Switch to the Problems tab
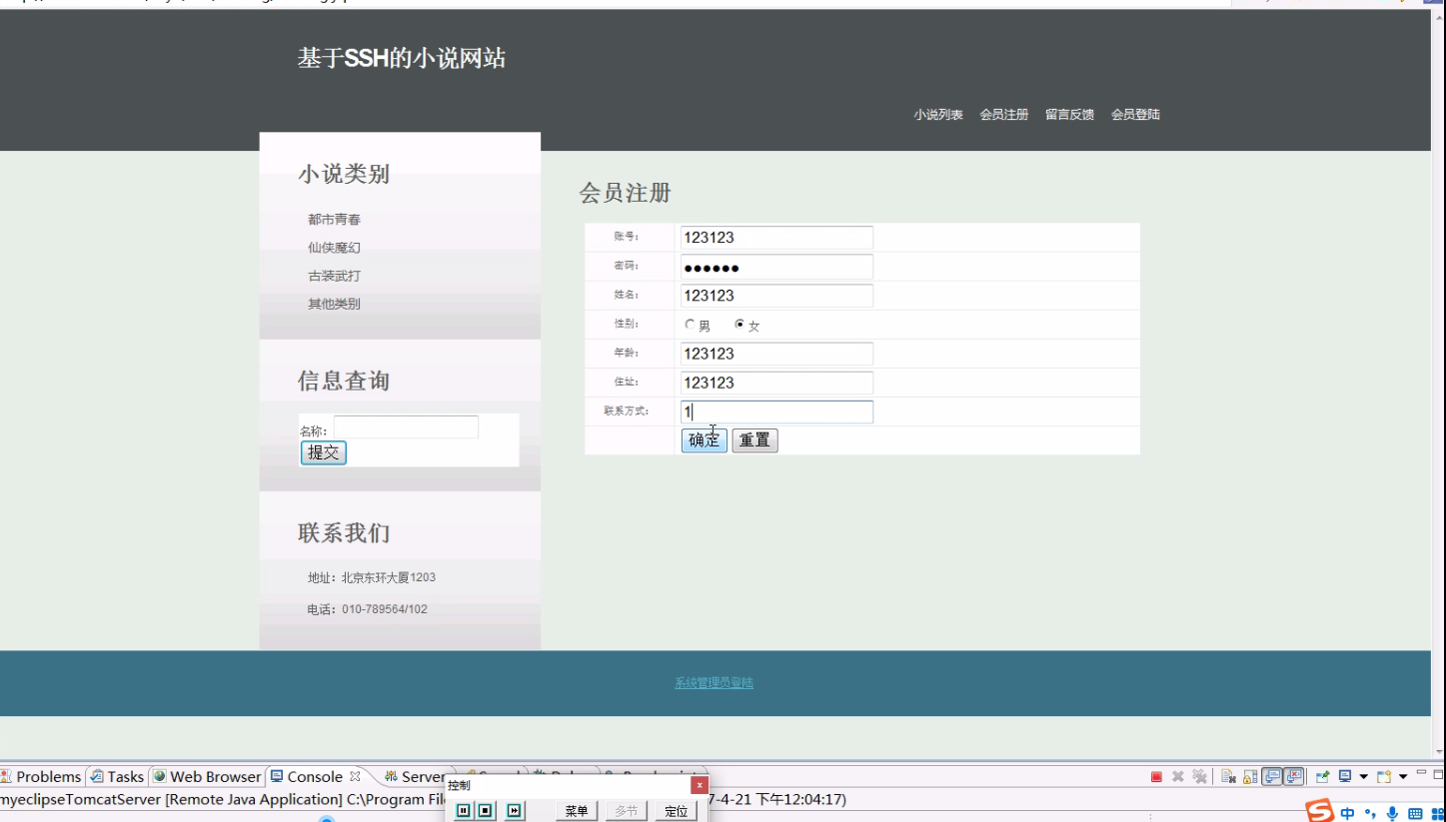Image resolution: width=1446 pixels, height=822 pixels. (x=42, y=777)
